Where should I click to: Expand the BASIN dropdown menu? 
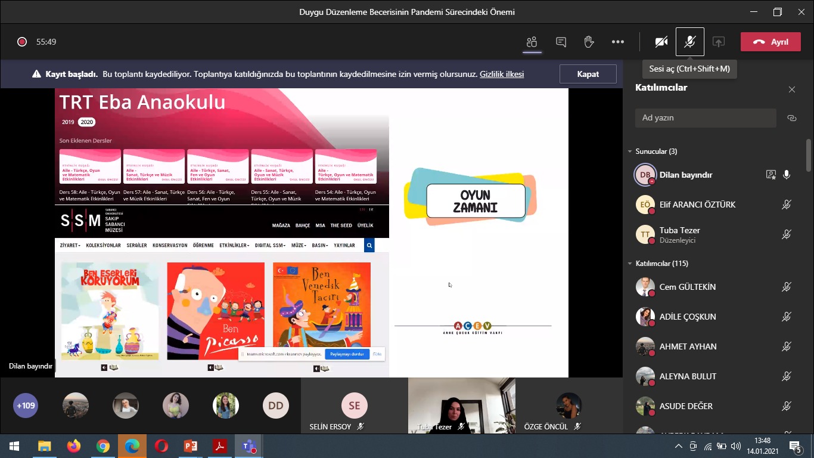coord(320,245)
